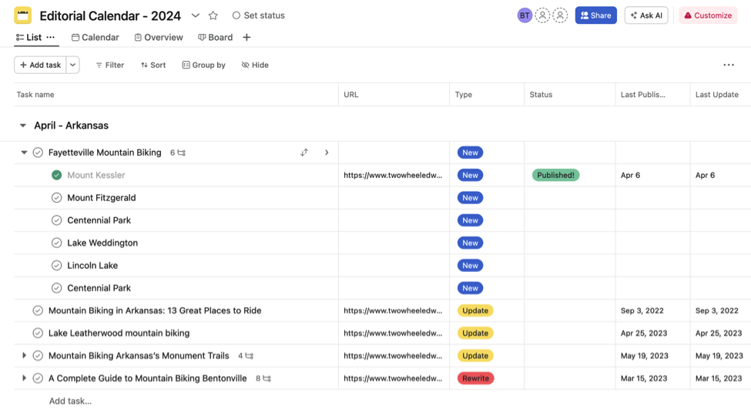Click the Add task... row at bottom
Image resolution: width=751 pixels, height=413 pixels.
coord(70,401)
